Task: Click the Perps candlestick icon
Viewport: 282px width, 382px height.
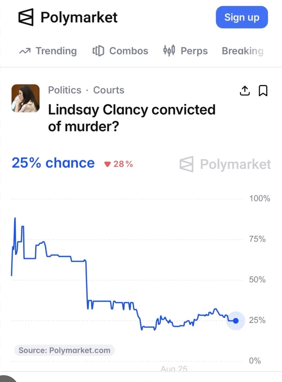Action: coord(169,50)
